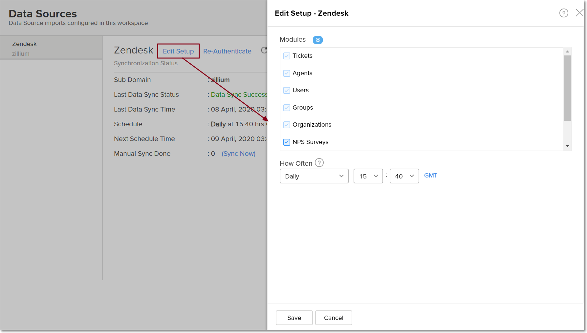The image size is (587, 333).
Task: Click the refresh icon beside Re-Authenticate
Action: coord(264,51)
